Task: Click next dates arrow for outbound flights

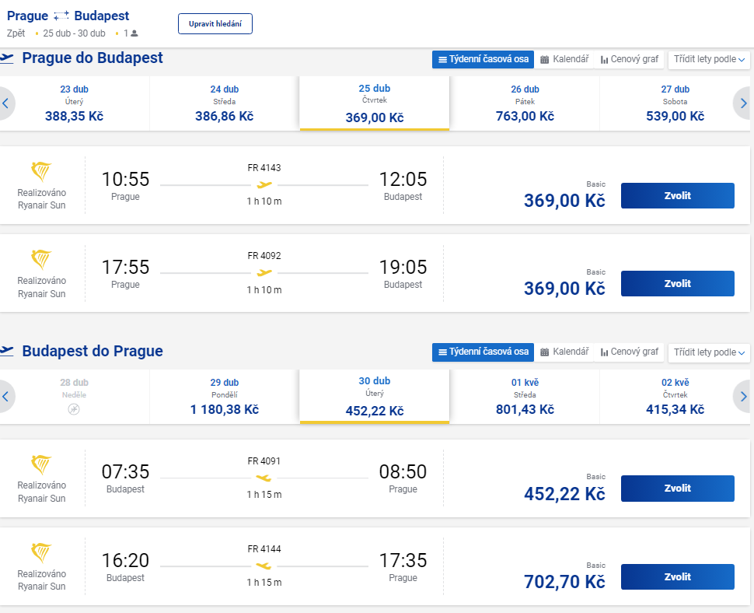Action: coord(743,103)
